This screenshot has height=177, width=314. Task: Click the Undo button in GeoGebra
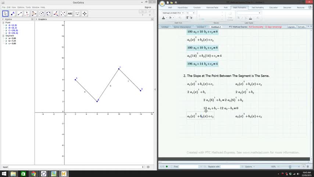tap(142, 12)
